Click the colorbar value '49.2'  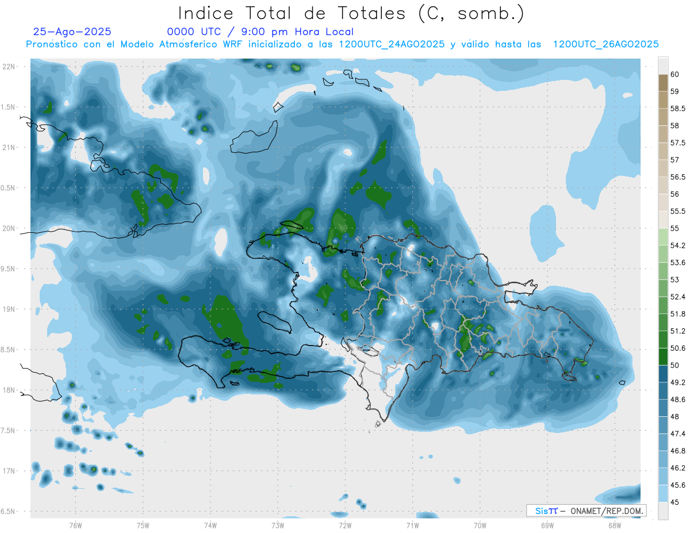678,382
